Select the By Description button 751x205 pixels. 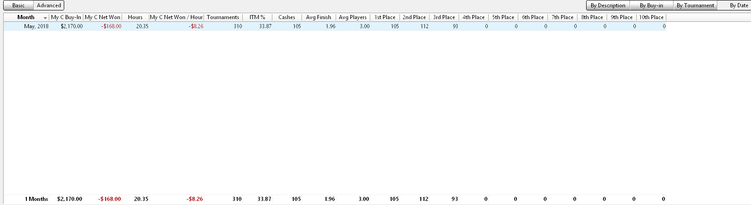608,5
